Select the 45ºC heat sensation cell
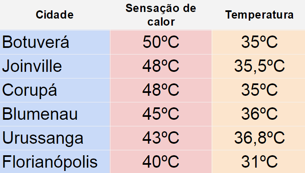This screenshot has height=173, width=305. (x=161, y=114)
